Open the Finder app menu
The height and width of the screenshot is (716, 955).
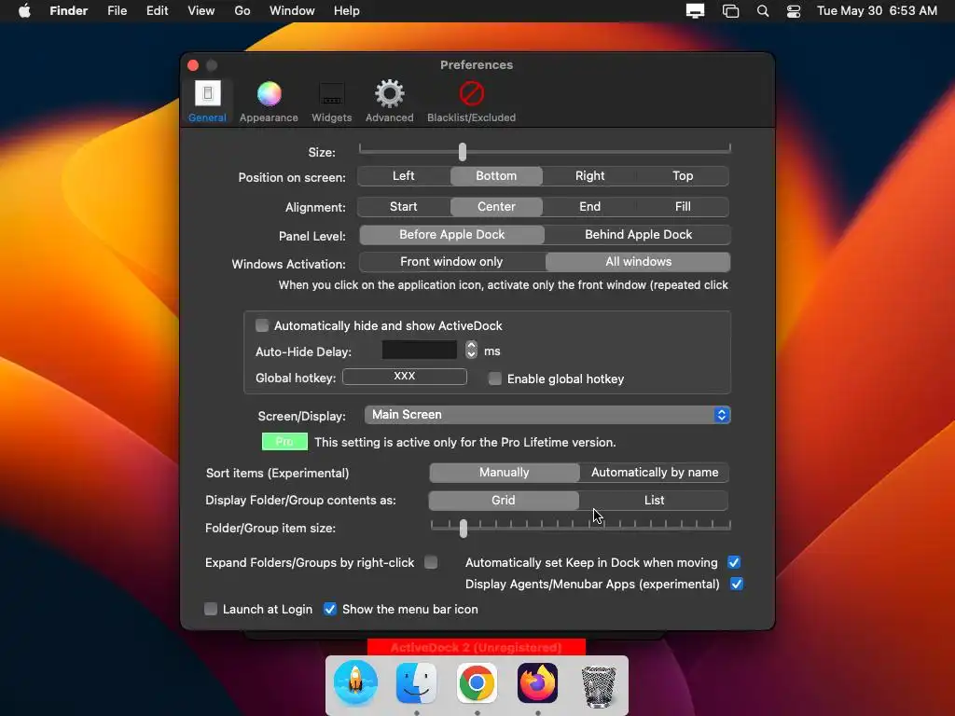coord(69,11)
